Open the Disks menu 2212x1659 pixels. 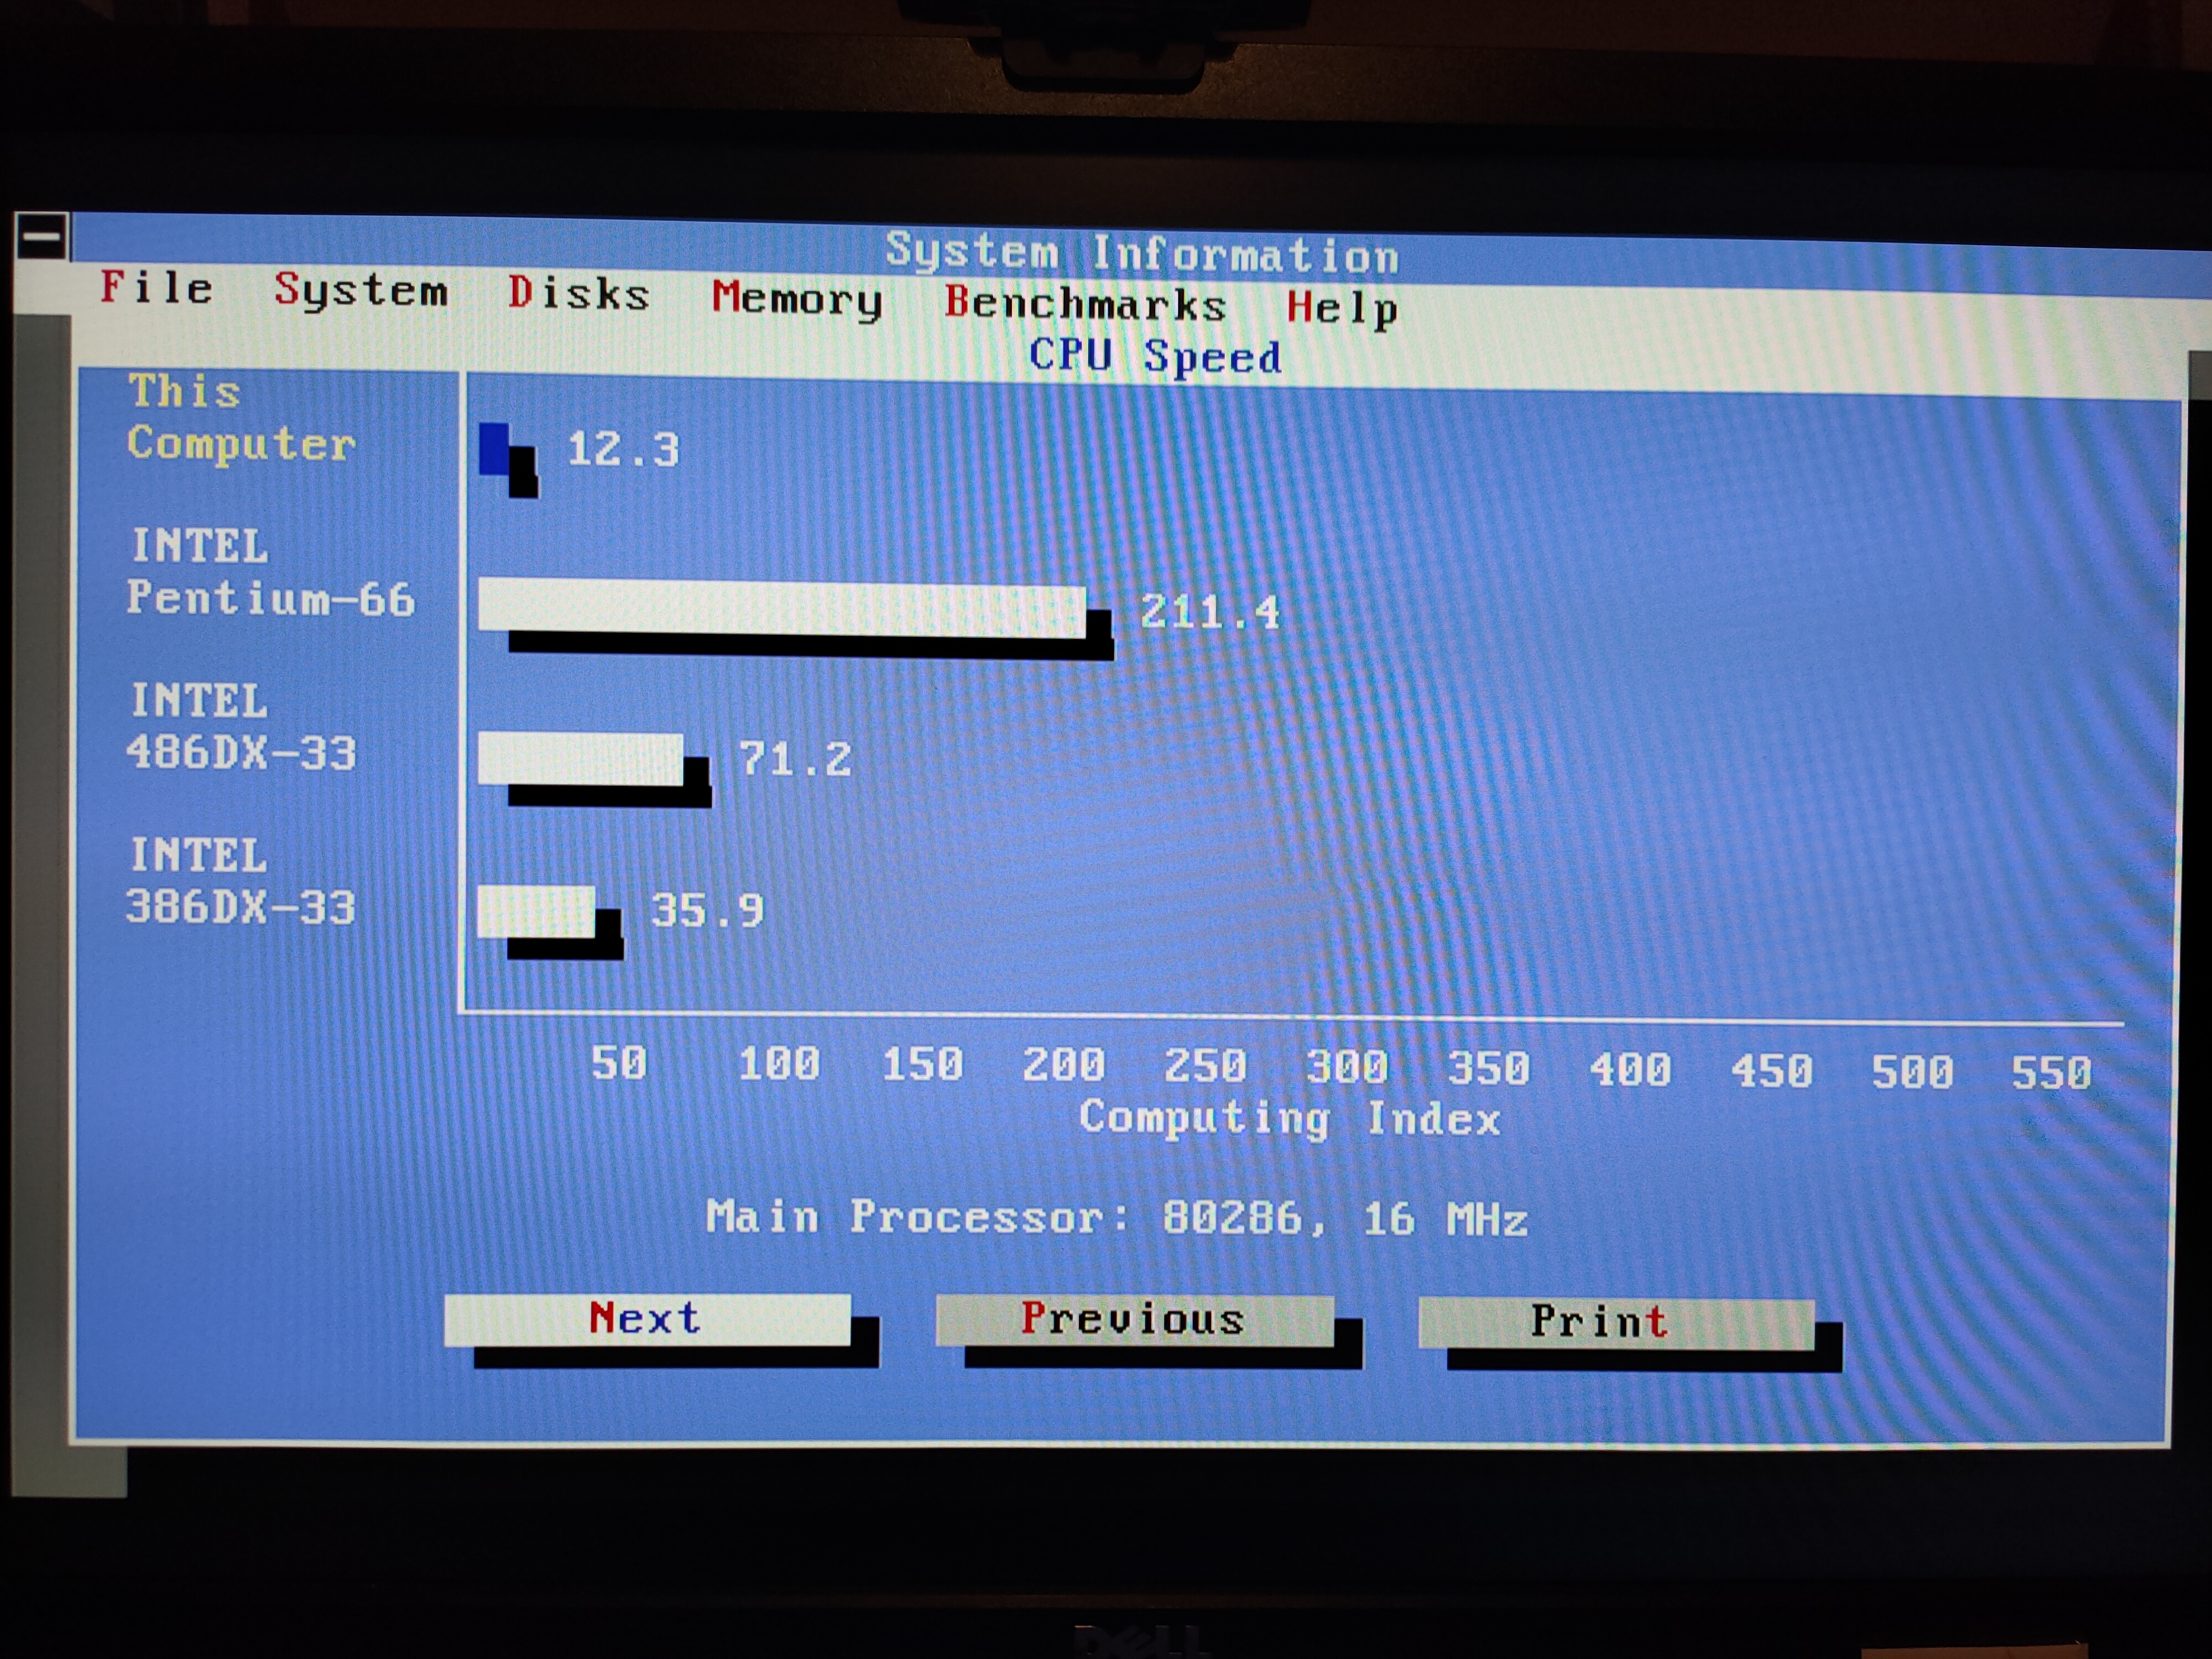pos(578,294)
